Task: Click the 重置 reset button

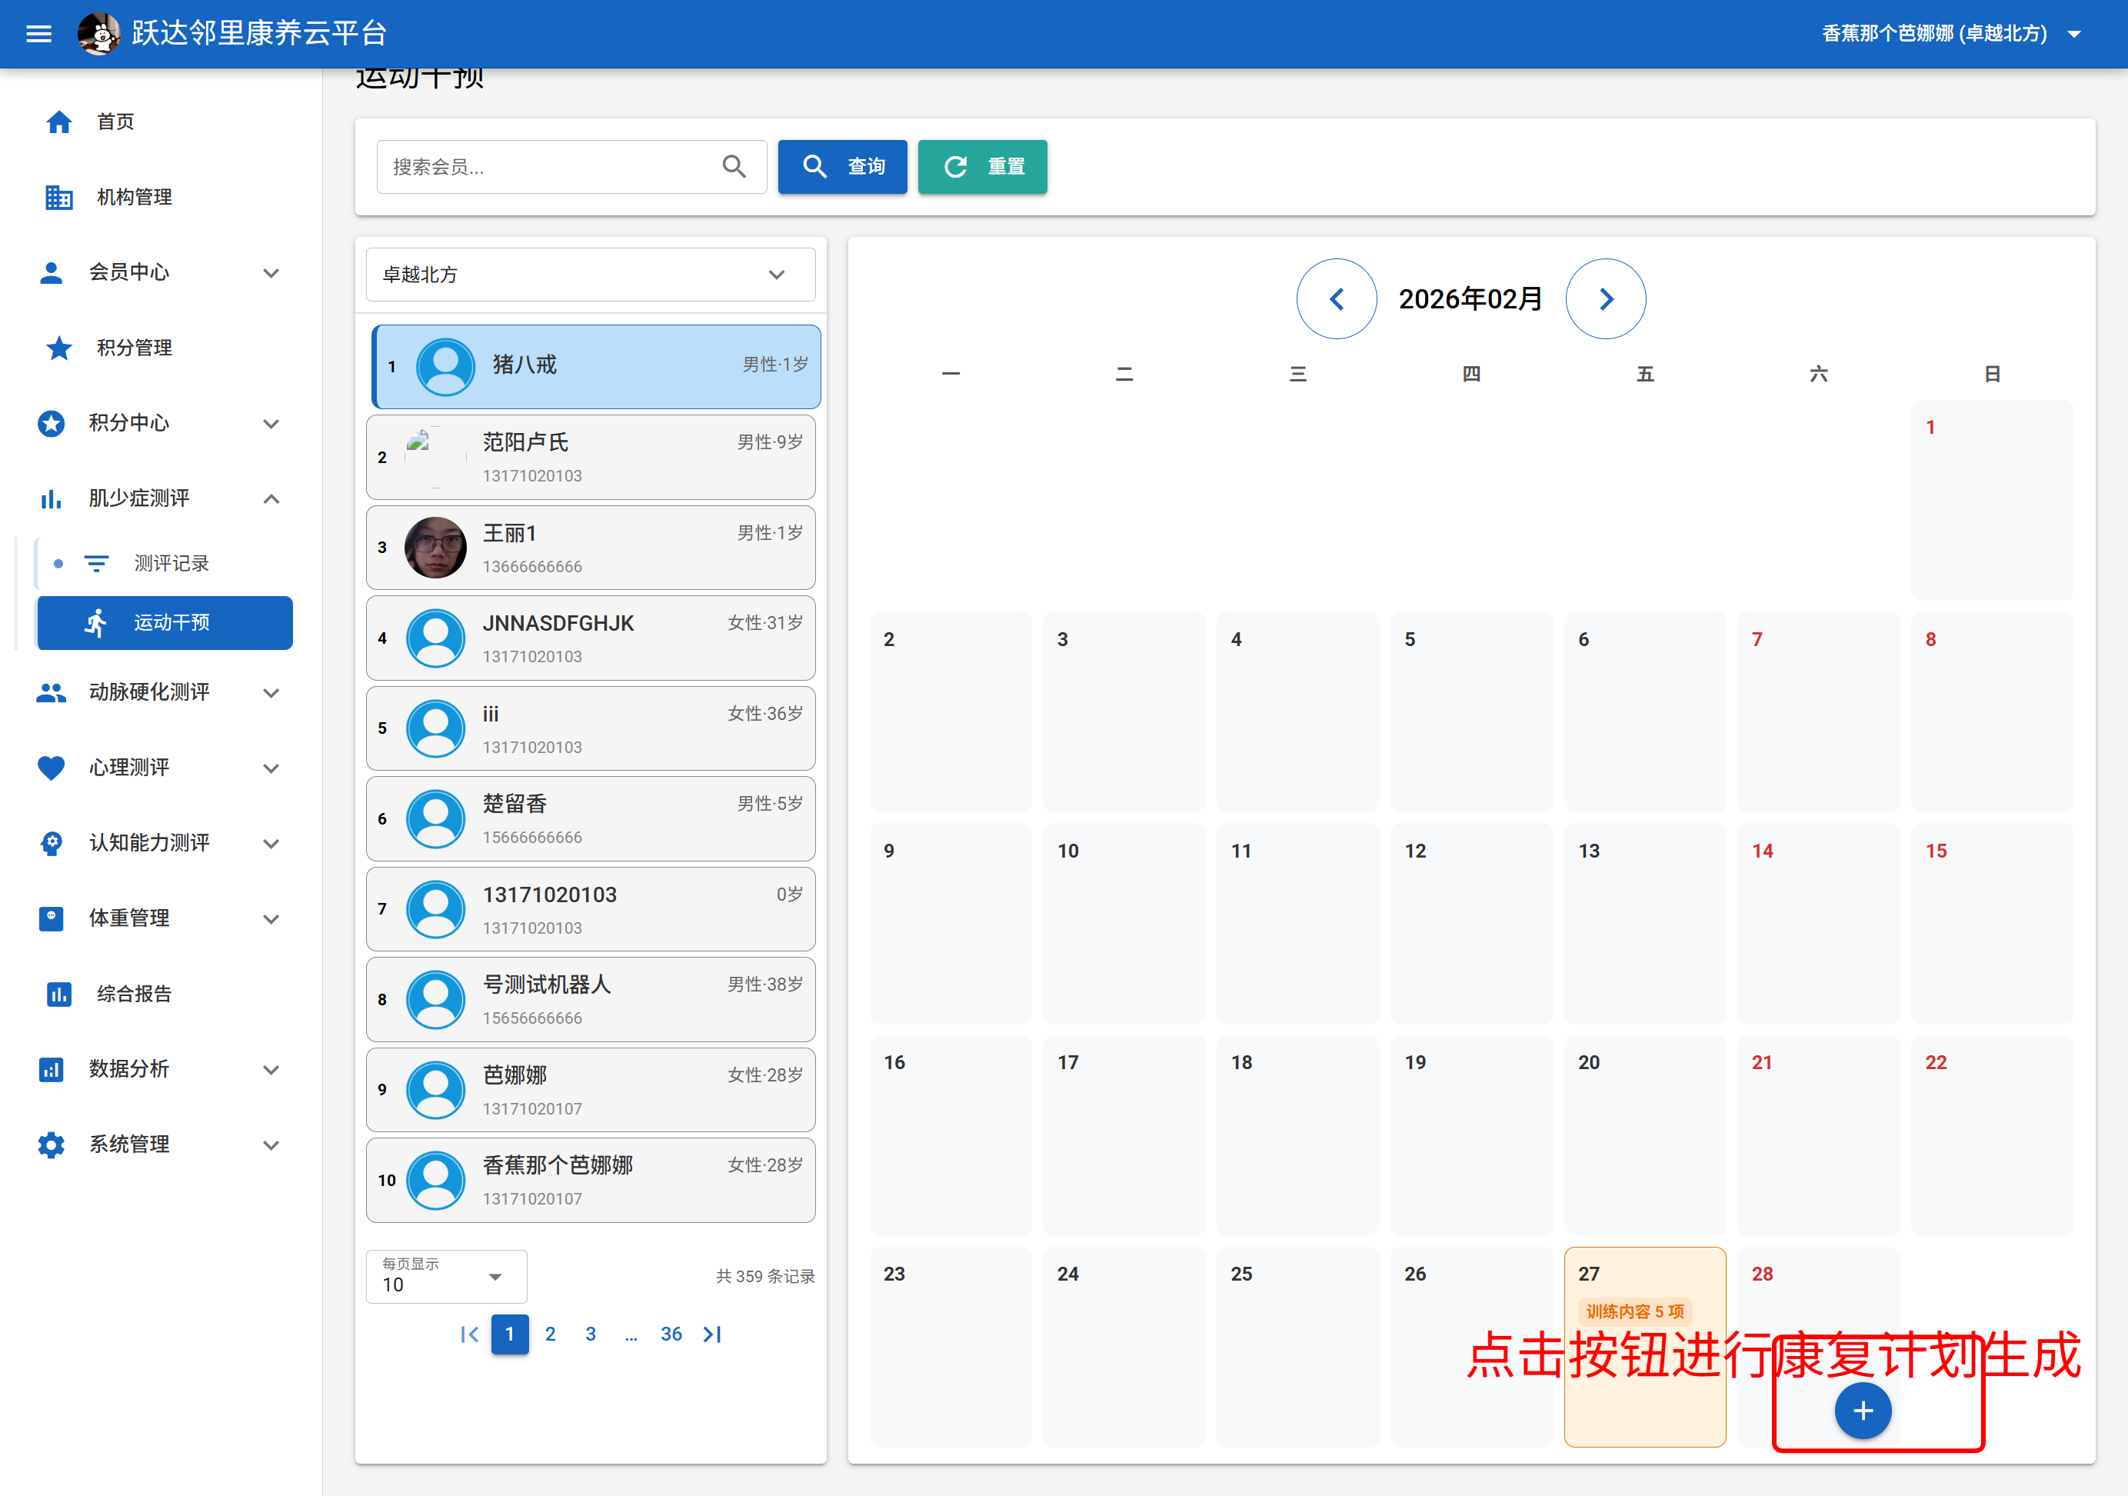Action: (982, 167)
